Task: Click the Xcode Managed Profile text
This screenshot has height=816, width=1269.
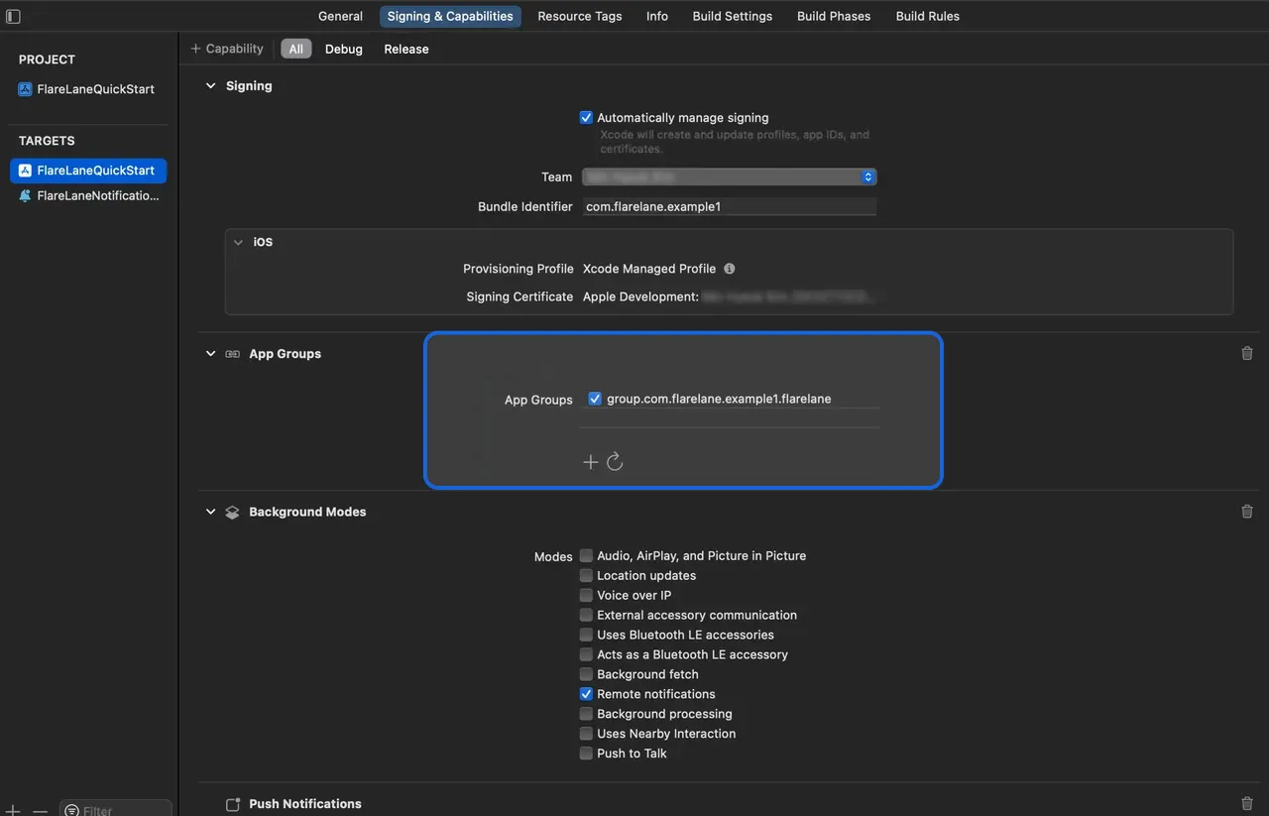Action: click(649, 269)
